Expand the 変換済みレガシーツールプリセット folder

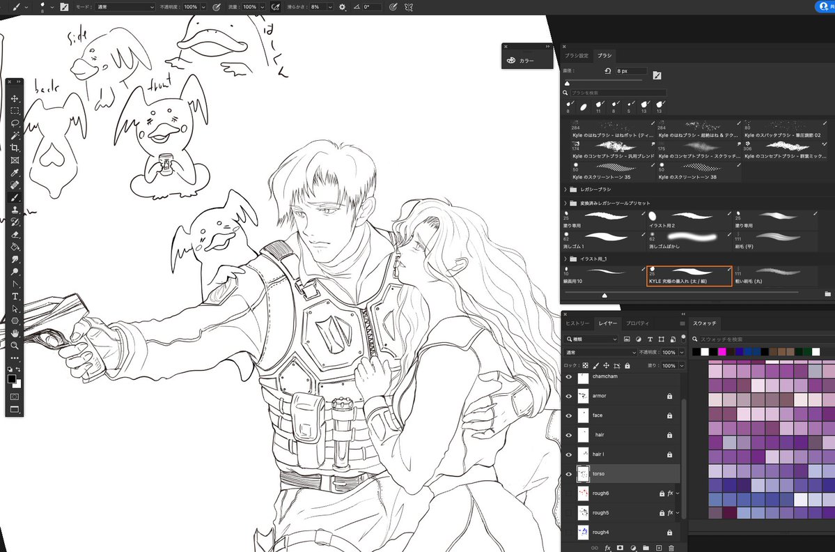[x=565, y=203]
